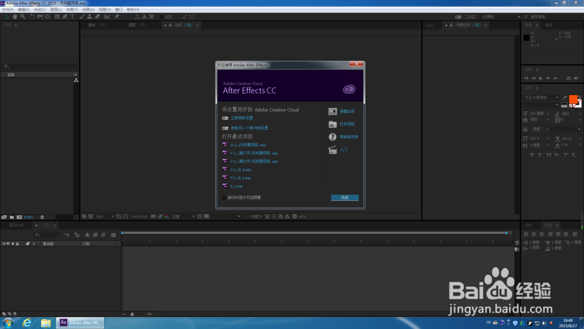This screenshot has width=584, height=329.
Task: Open the Edit menu
Action: pyautogui.click(x=23, y=10)
